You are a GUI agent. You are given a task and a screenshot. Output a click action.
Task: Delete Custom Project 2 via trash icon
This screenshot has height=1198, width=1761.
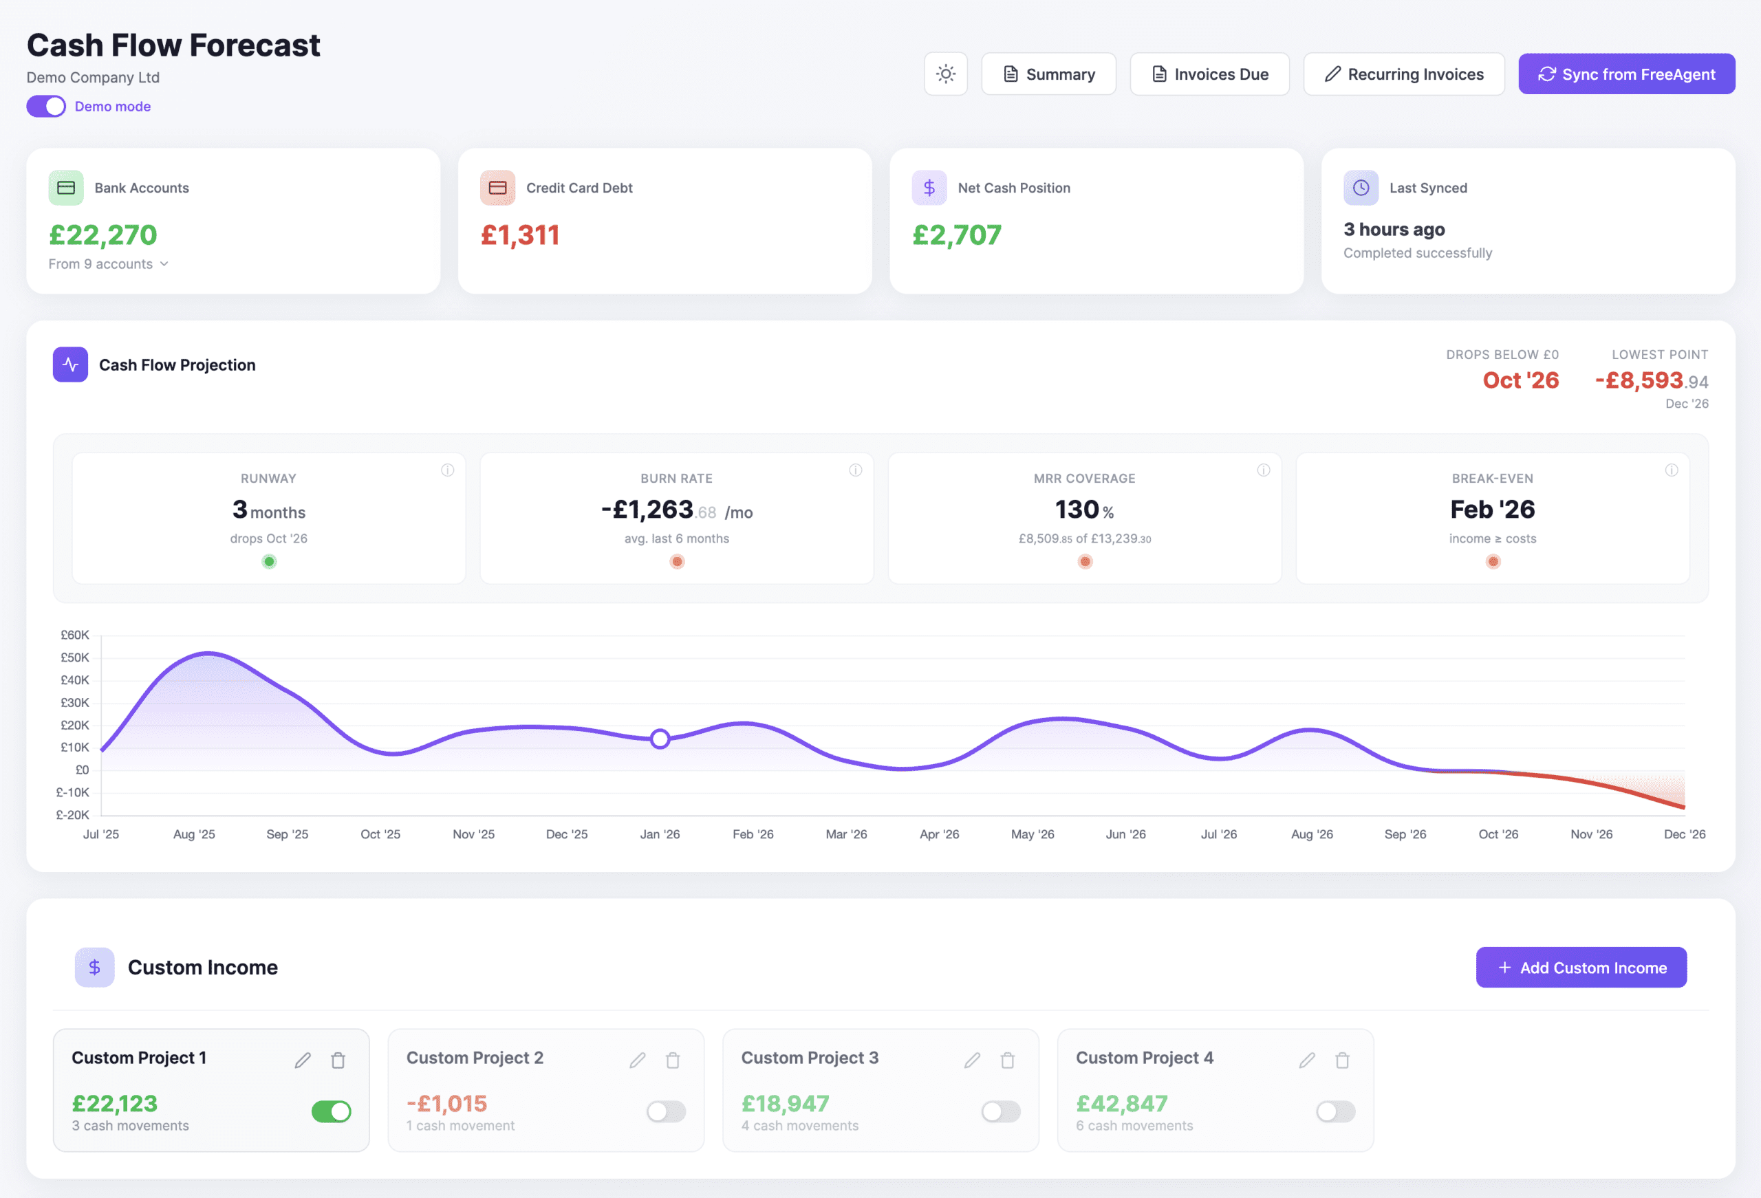[672, 1060]
